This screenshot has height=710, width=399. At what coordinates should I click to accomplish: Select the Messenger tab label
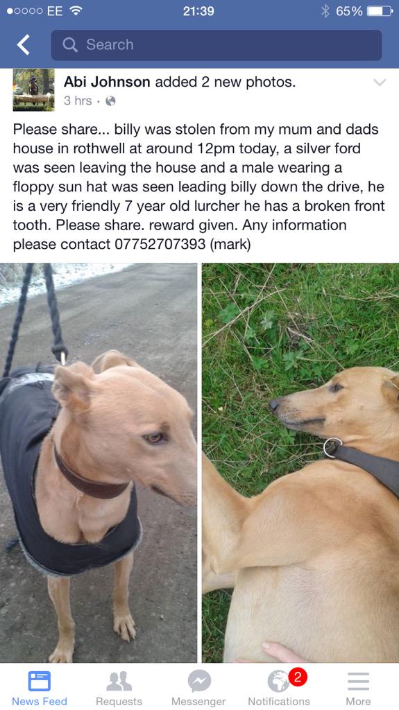pos(198,702)
